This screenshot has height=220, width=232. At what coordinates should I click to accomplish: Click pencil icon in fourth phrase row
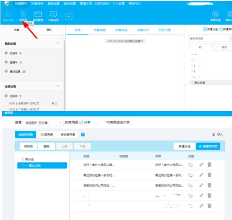click(201, 196)
